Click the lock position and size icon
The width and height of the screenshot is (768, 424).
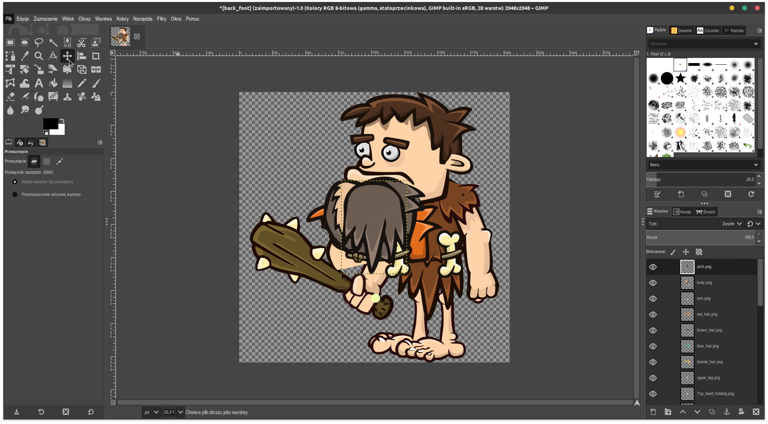click(x=685, y=252)
